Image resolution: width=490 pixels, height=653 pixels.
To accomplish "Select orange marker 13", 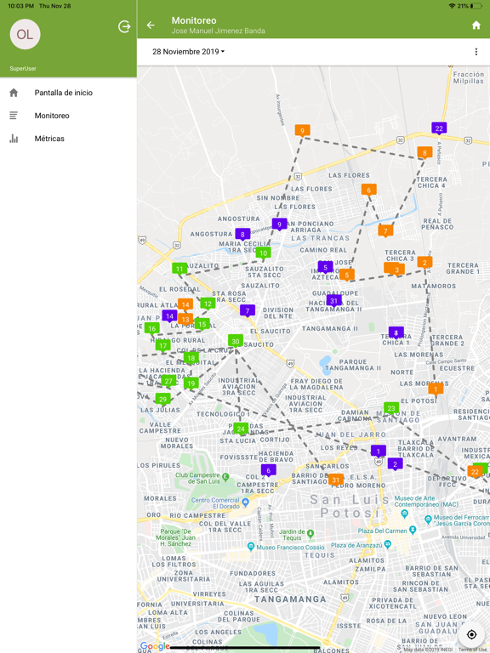I will click(185, 320).
